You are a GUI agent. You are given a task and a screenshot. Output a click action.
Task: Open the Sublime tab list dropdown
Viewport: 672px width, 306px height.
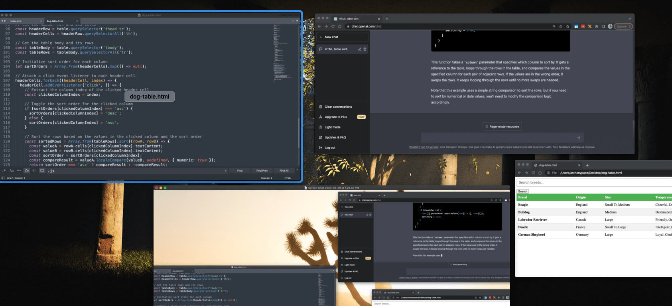297,21
